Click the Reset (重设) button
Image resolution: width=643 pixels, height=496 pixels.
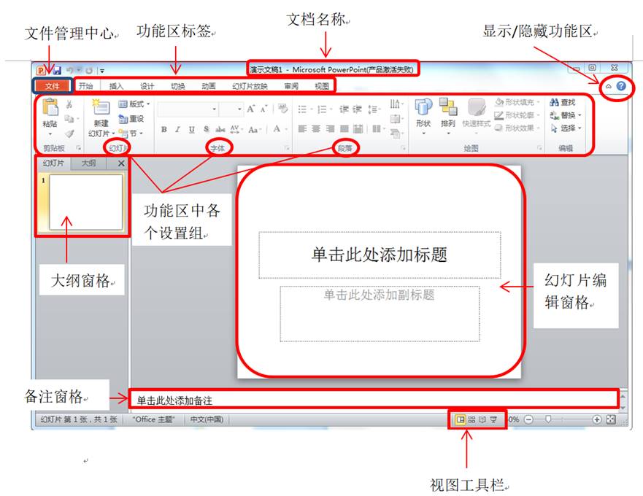131,119
